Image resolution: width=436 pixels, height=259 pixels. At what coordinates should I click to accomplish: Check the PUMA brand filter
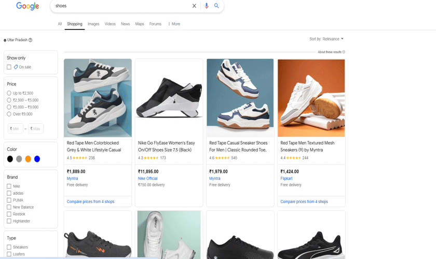9,200
